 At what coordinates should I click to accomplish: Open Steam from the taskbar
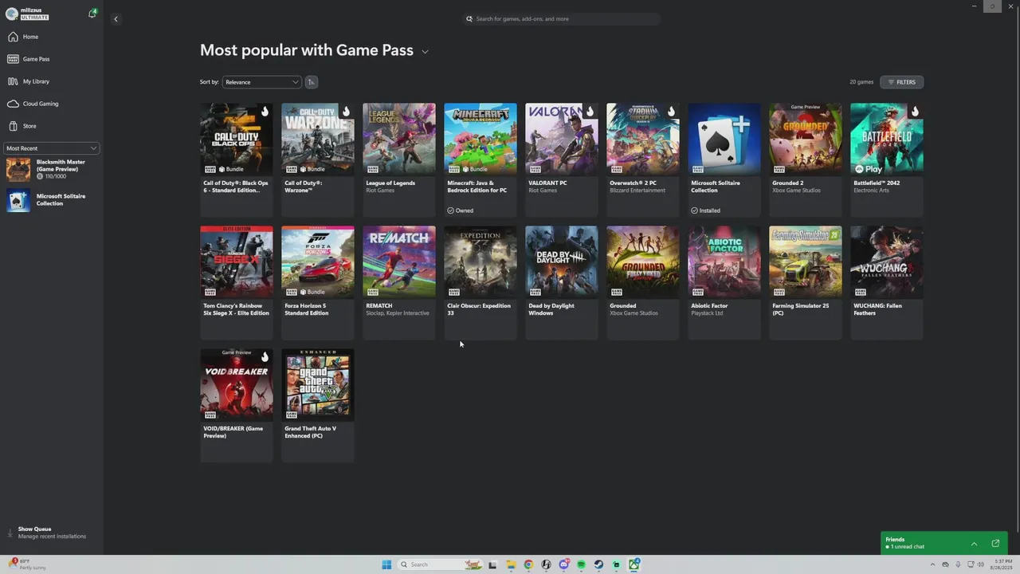[x=598, y=564]
